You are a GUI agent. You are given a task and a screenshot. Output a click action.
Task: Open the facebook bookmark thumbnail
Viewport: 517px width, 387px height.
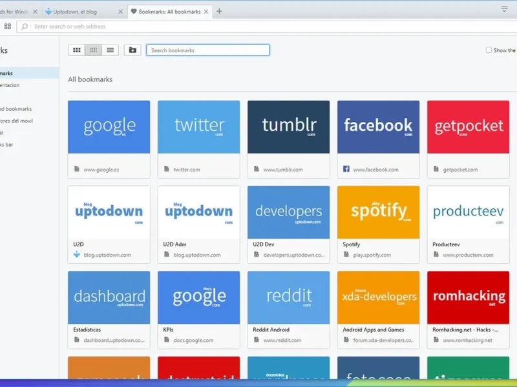378,127
